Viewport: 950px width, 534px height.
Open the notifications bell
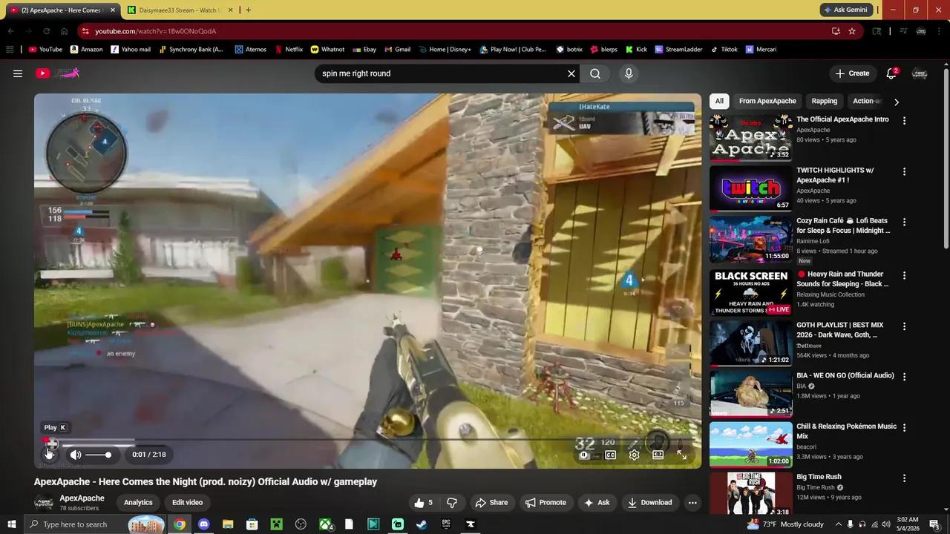pos(891,73)
